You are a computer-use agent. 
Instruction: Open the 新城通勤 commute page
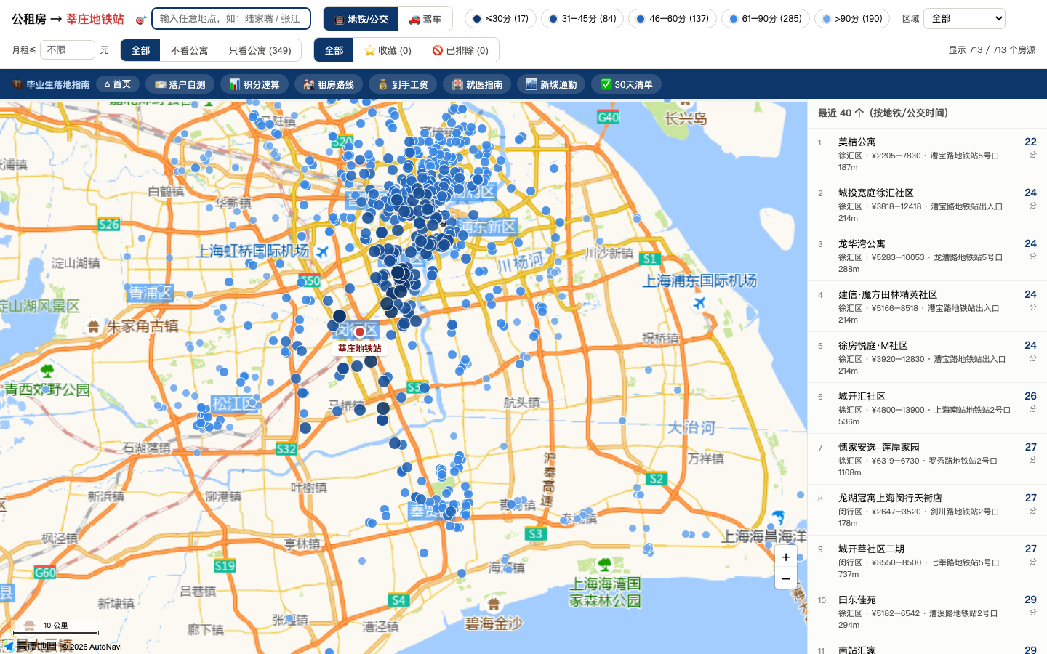(551, 84)
